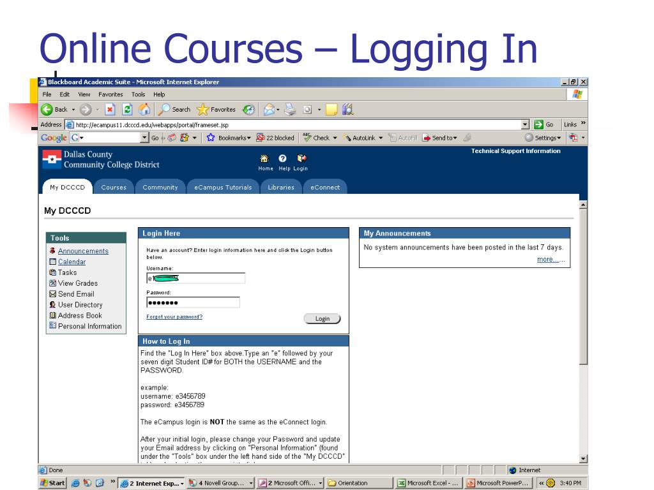The height and width of the screenshot is (490, 654).
Task: Switch to Orientation folder in taskbar
Action: (359, 483)
